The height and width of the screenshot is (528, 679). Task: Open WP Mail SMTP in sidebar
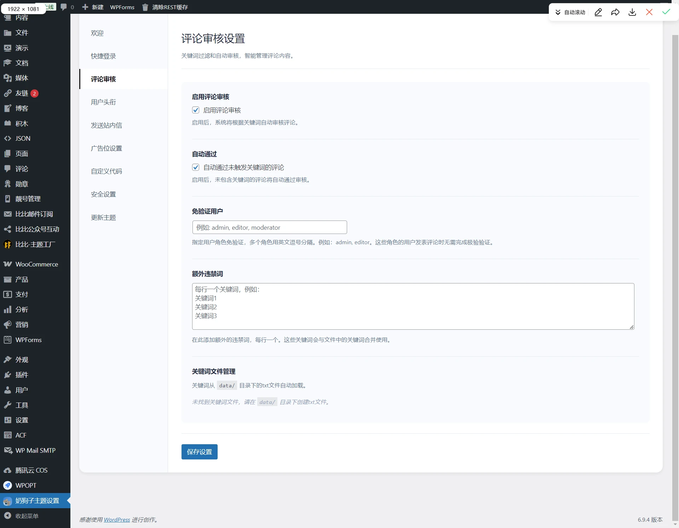click(x=35, y=451)
